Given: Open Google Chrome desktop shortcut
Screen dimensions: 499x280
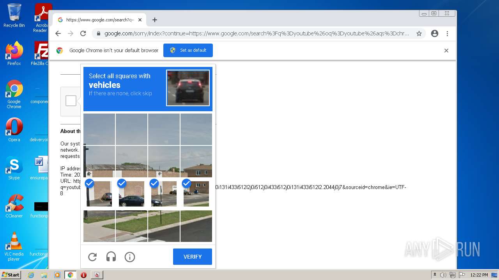Looking at the screenshot, I should 14,94.
